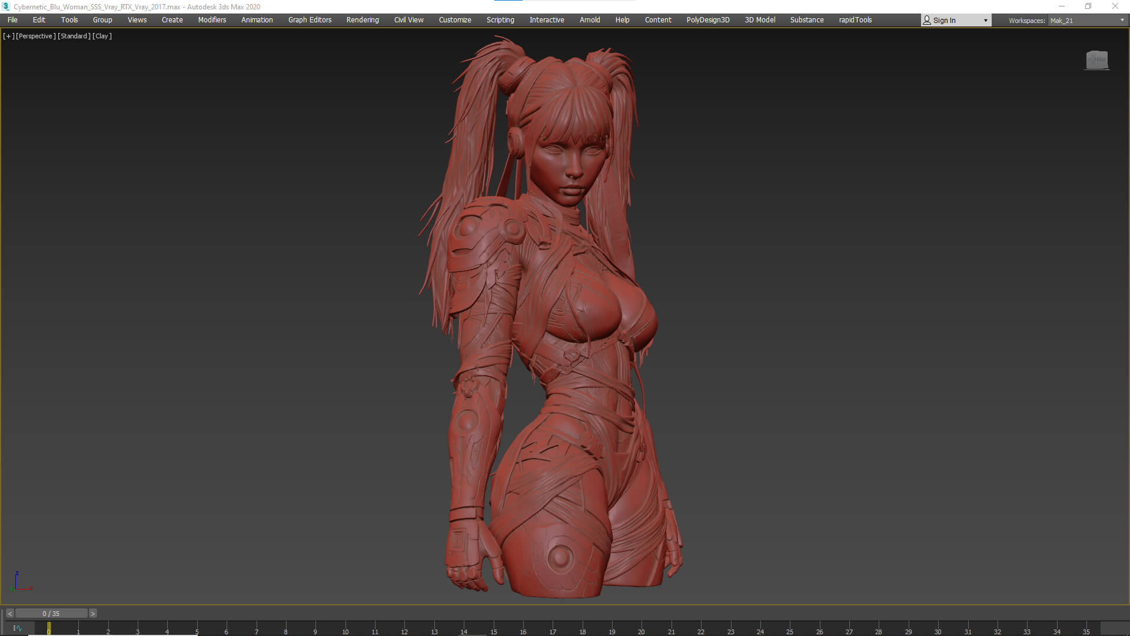Open the PolyDesign3D menu

pos(708,20)
